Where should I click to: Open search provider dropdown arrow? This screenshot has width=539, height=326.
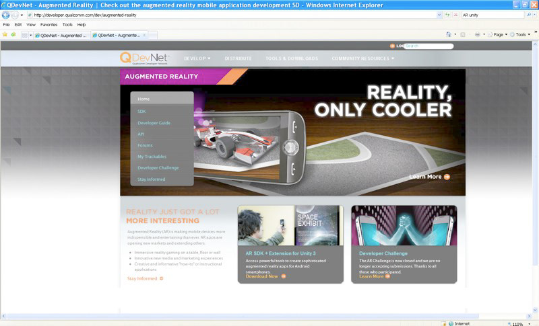534,15
